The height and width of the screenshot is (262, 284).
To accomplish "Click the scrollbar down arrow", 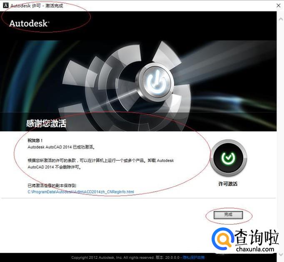I will [x=281, y=254].
